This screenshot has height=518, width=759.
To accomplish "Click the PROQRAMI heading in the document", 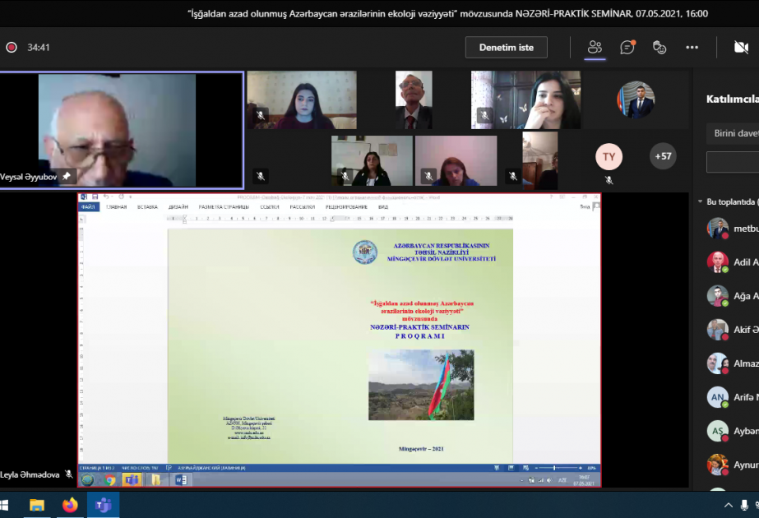I will (419, 336).
